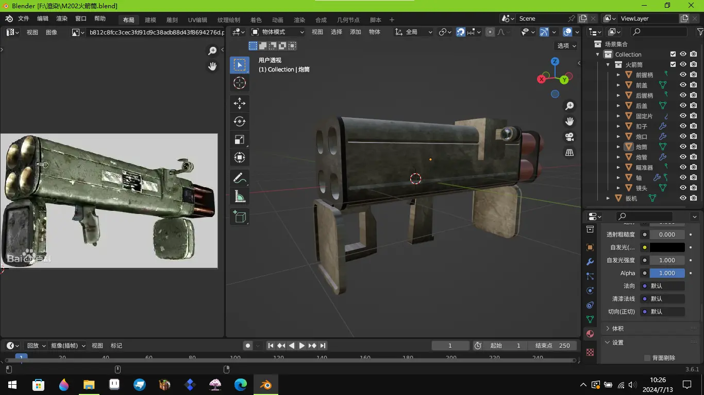Expand the 扳机 item in outliner
704x395 pixels.
coord(608,198)
